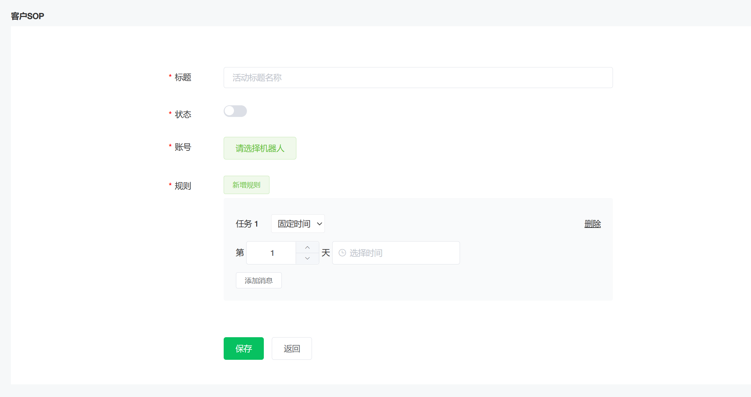Screen dimensions: 751x397
Task: Expand the chevron on the 固定时间 selector
Action: click(x=319, y=224)
